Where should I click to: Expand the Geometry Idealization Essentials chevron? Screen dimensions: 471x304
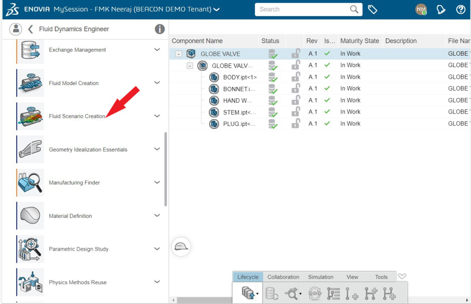[x=157, y=149]
